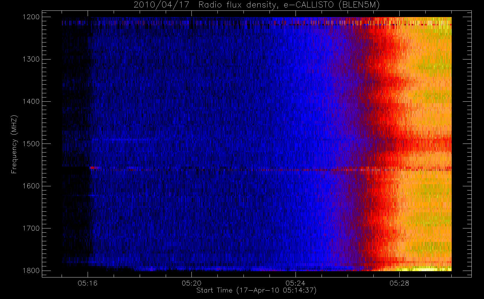Select the '1300' frequency axis label

coord(31,59)
